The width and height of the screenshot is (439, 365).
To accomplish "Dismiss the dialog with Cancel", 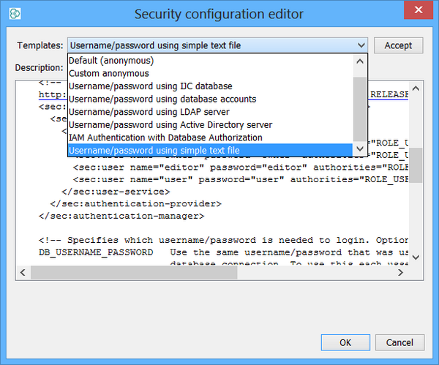I will (x=399, y=342).
